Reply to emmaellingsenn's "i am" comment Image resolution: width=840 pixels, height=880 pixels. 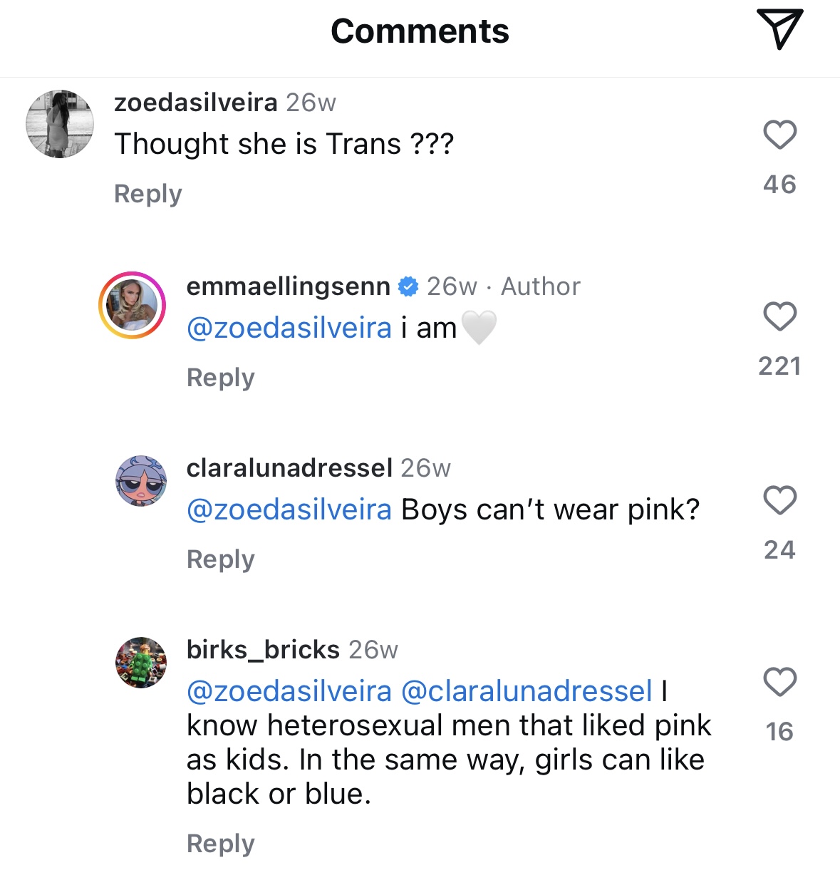point(220,378)
